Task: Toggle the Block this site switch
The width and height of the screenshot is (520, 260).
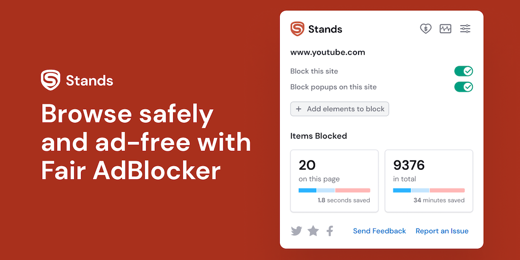Action: pyautogui.click(x=463, y=71)
